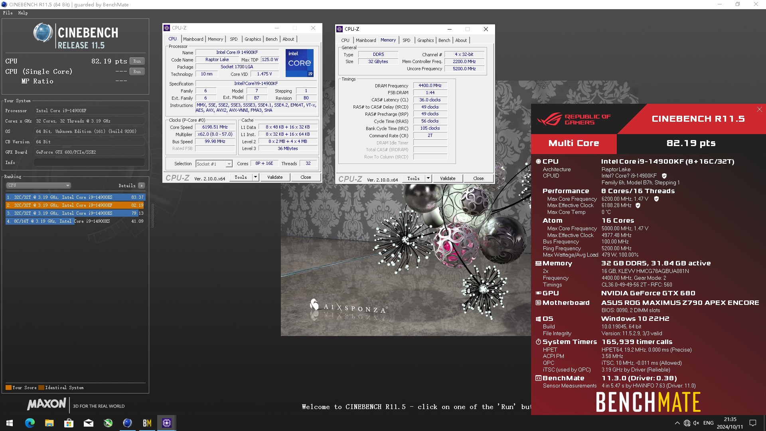Screen dimensions: 766x431
Task: Click Tools button in right CPU-Z window
Action: coord(413,178)
